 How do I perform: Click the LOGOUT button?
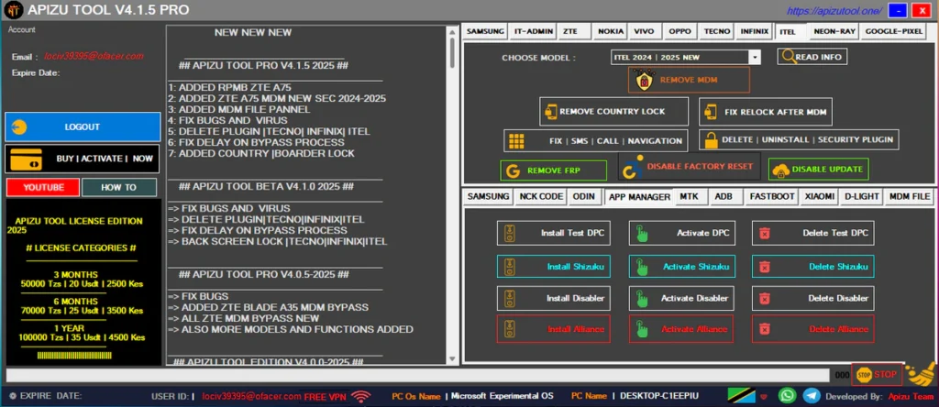pyautogui.click(x=83, y=126)
